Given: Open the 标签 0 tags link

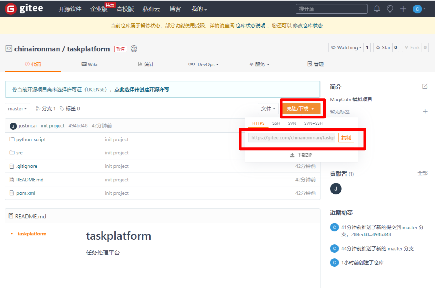Looking at the screenshot, I should pyautogui.click(x=70, y=108).
